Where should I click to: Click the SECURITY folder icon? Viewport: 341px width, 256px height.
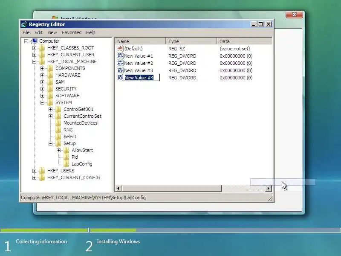click(50, 89)
